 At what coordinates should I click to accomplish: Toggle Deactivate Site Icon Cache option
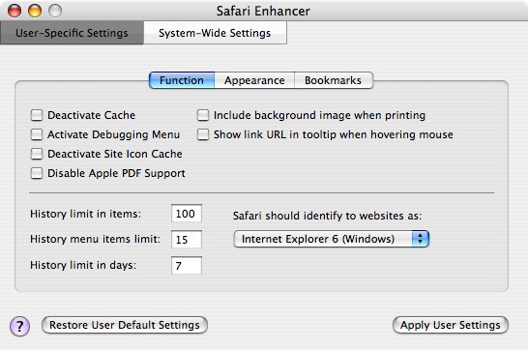[x=37, y=154]
